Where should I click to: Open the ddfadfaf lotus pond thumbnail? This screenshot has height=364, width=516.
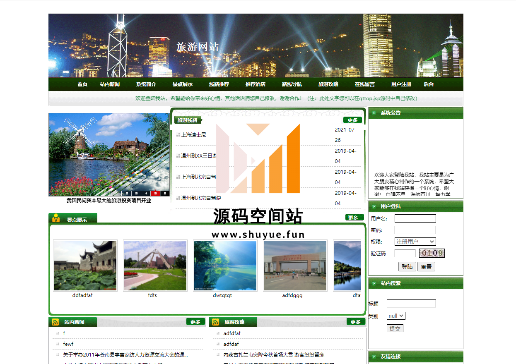pyautogui.click(x=85, y=266)
